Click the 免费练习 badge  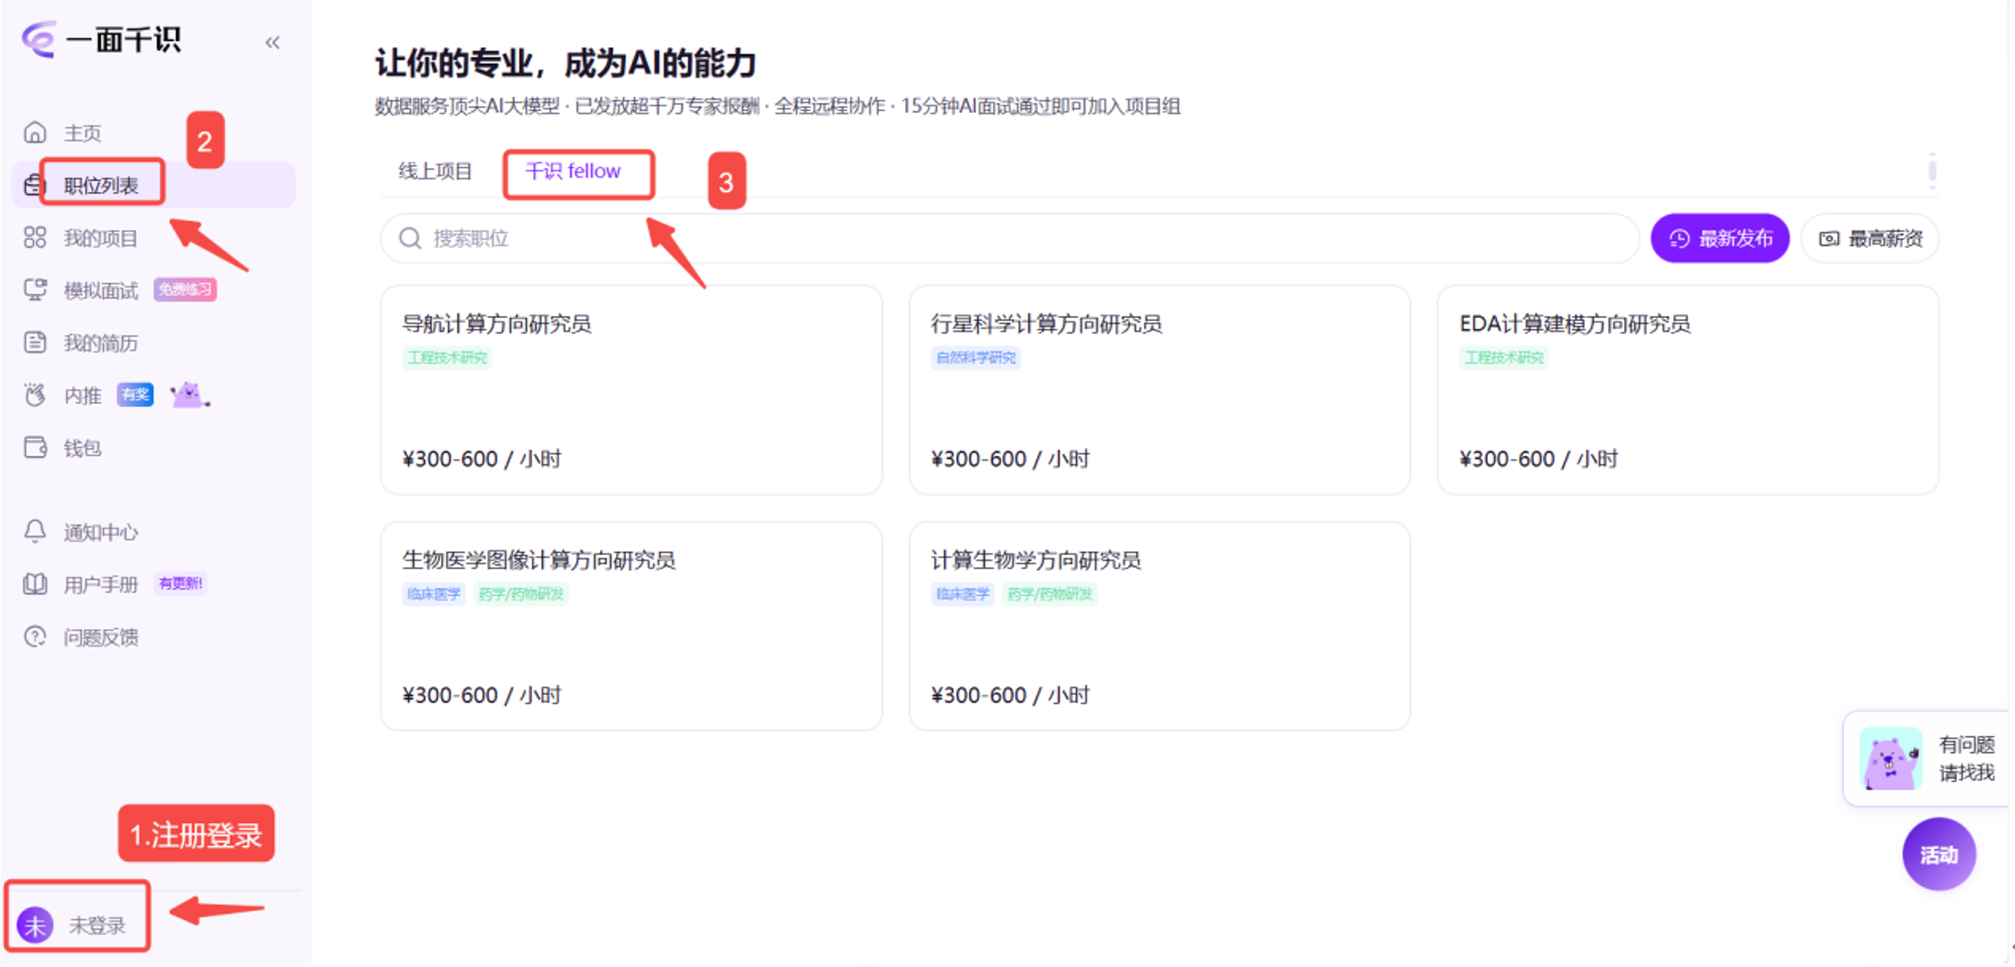point(185,290)
